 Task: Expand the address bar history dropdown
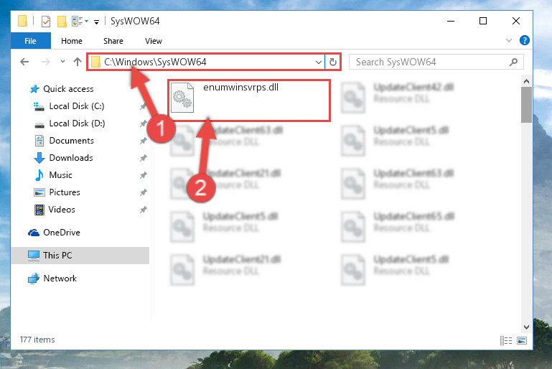click(318, 62)
